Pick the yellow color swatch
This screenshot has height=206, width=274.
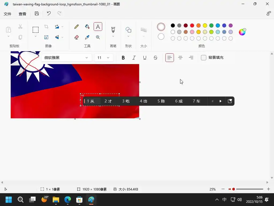pos(205,25)
